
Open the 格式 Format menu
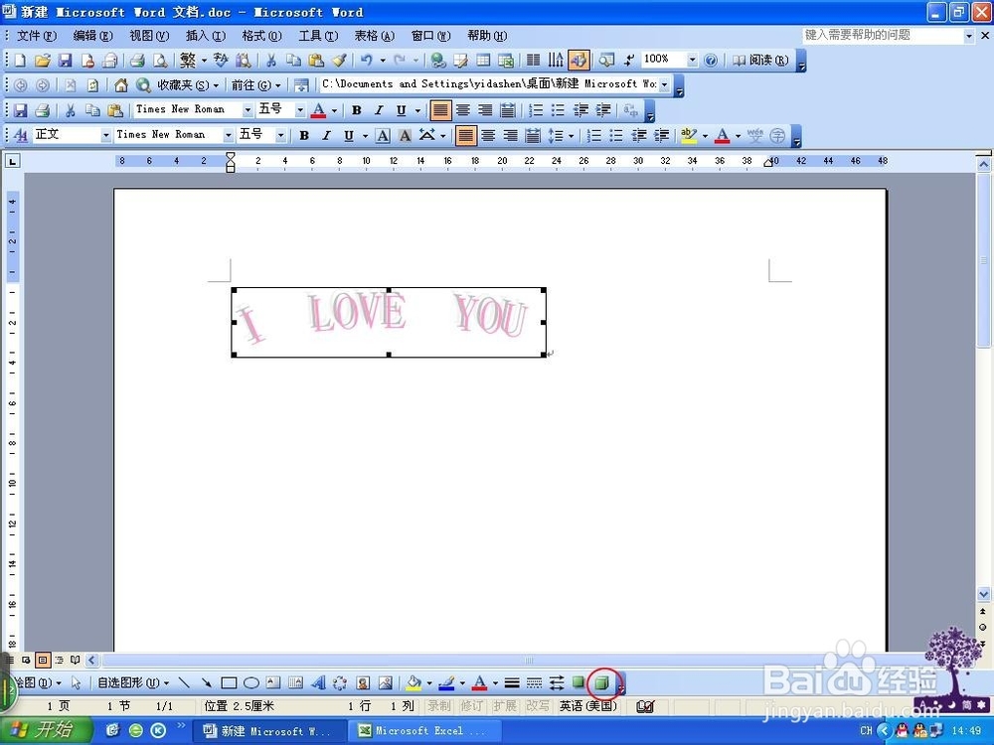261,36
